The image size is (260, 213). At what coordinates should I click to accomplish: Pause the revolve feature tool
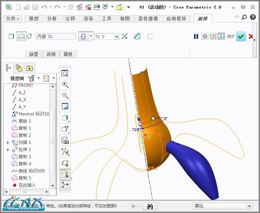(196, 36)
